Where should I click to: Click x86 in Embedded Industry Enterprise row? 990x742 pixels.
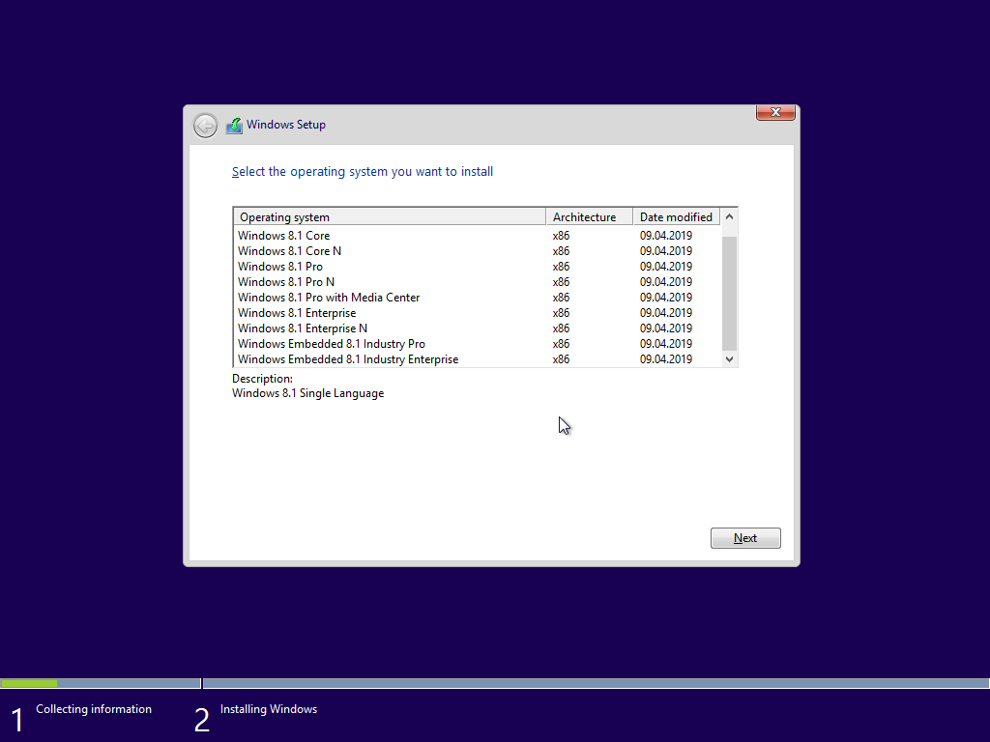click(x=561, y=359)
